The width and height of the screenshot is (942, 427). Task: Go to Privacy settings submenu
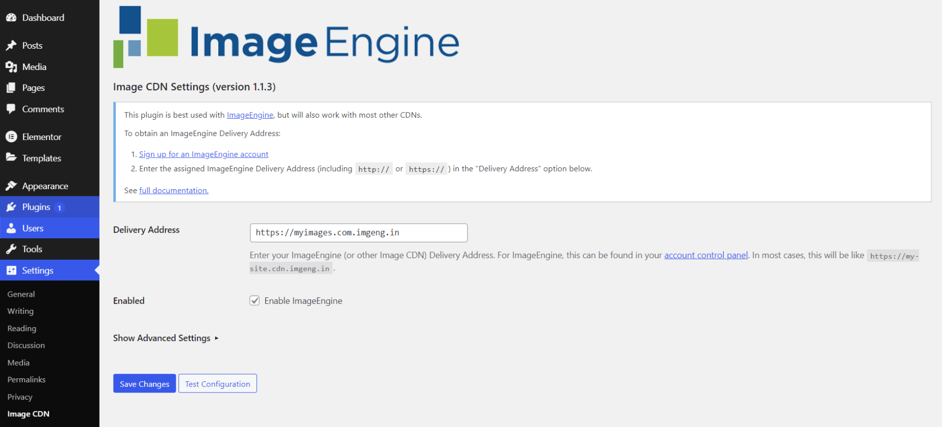20,397
